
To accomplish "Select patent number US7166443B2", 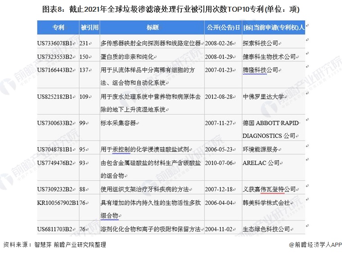I will pyautogui.click(x=55, y=70).
